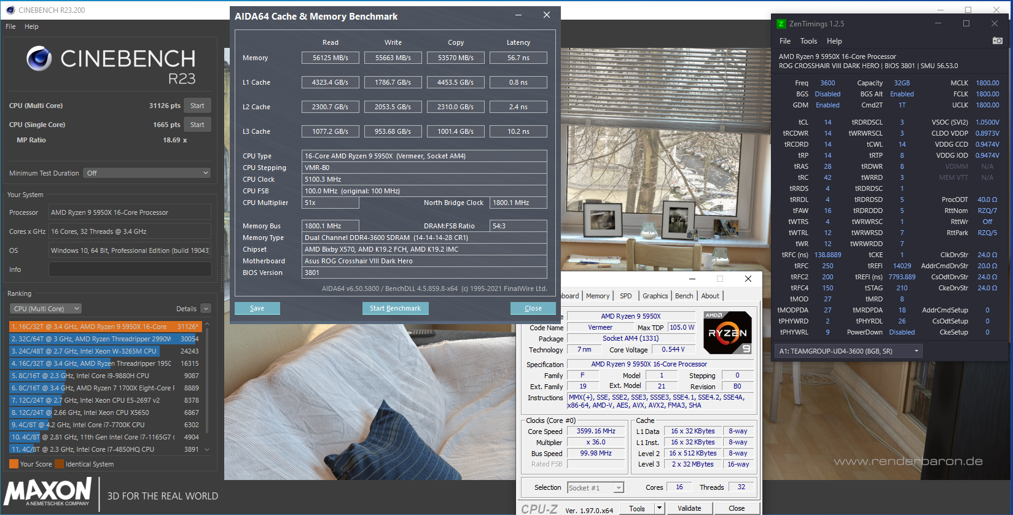The height and width of the screenshot is (515, 1013).
Task: Select the Ryzen 9 5950X ranking entry
Action: point(106,327)
